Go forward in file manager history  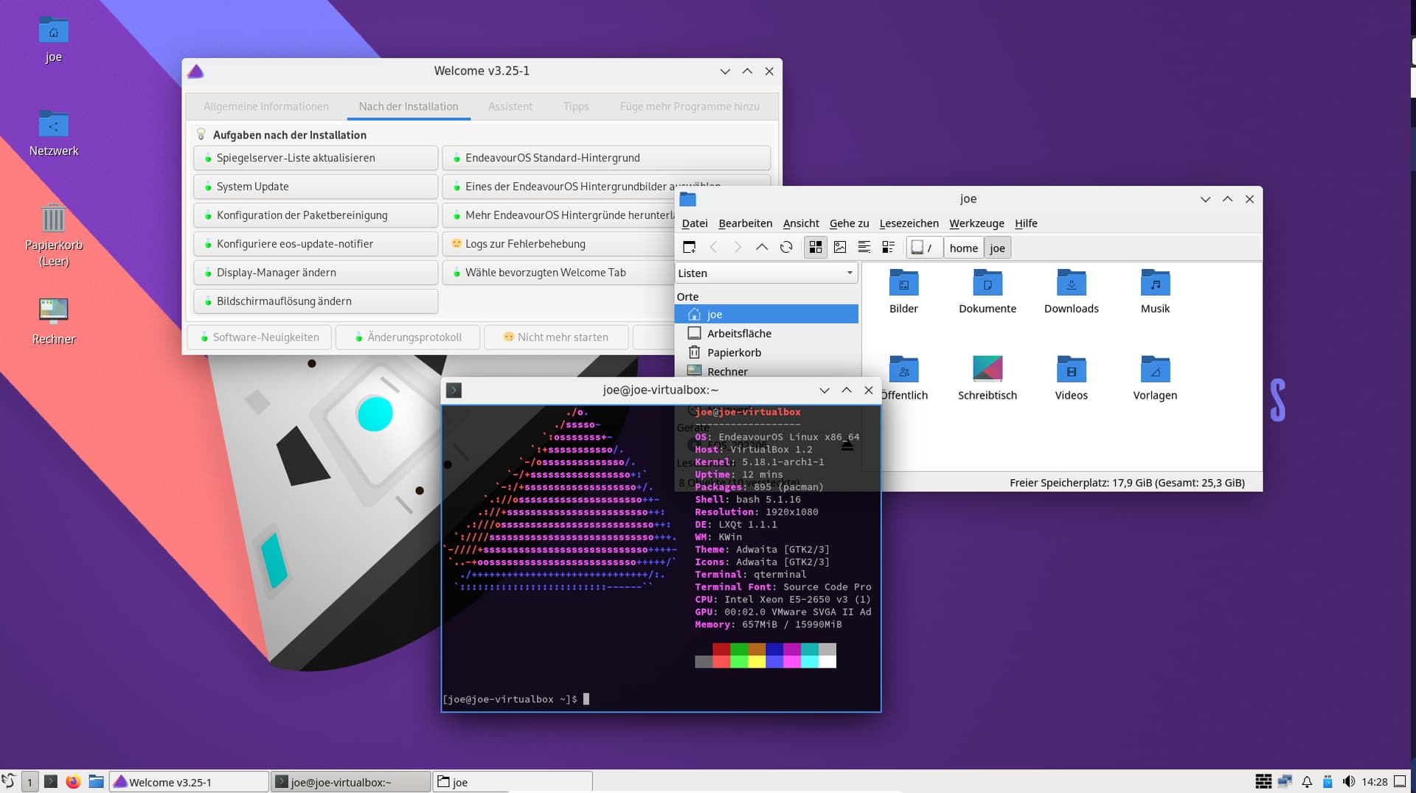point(737,248)
